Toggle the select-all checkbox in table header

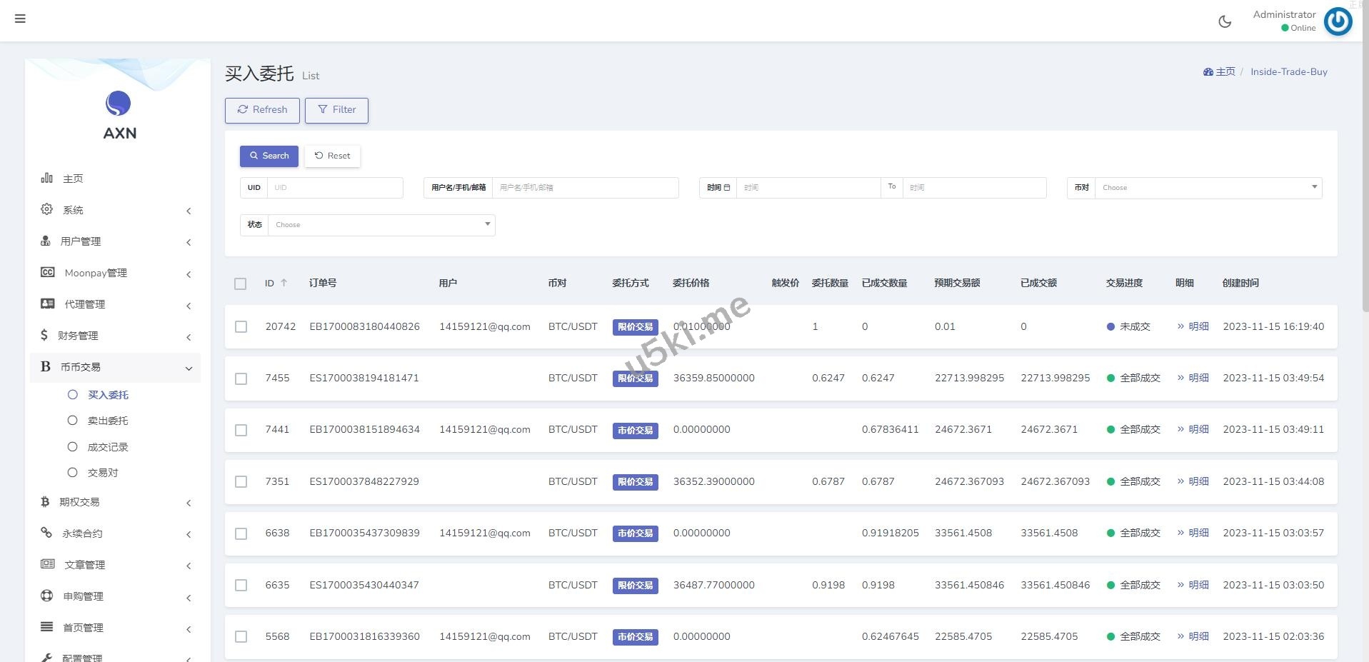[x=241, y=284]
